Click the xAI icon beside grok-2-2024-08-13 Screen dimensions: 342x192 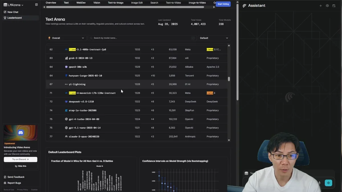click(x=66, y=58)
